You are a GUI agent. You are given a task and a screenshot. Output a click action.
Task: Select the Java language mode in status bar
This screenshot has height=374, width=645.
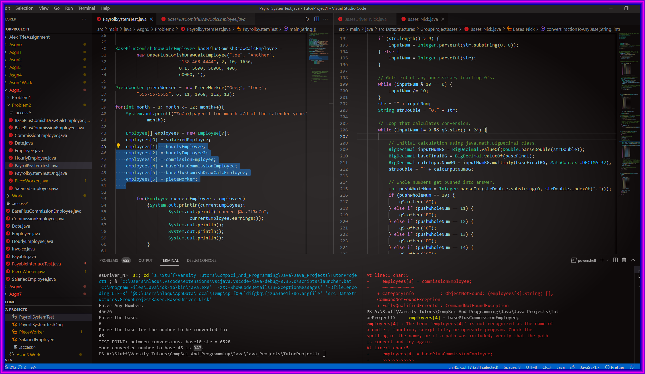point(561,367)
